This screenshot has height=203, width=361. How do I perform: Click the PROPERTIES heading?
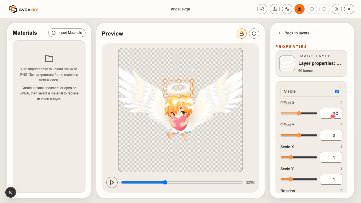291,47
